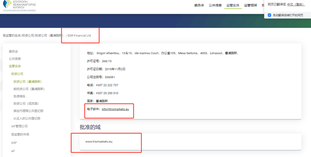Click the 许可证号：268/15 line
311x157 pixels.
[99, 61]
